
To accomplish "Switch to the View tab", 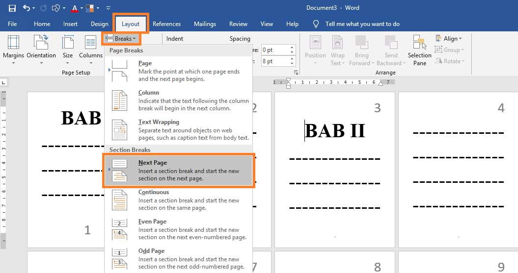I will pos(267,24).
